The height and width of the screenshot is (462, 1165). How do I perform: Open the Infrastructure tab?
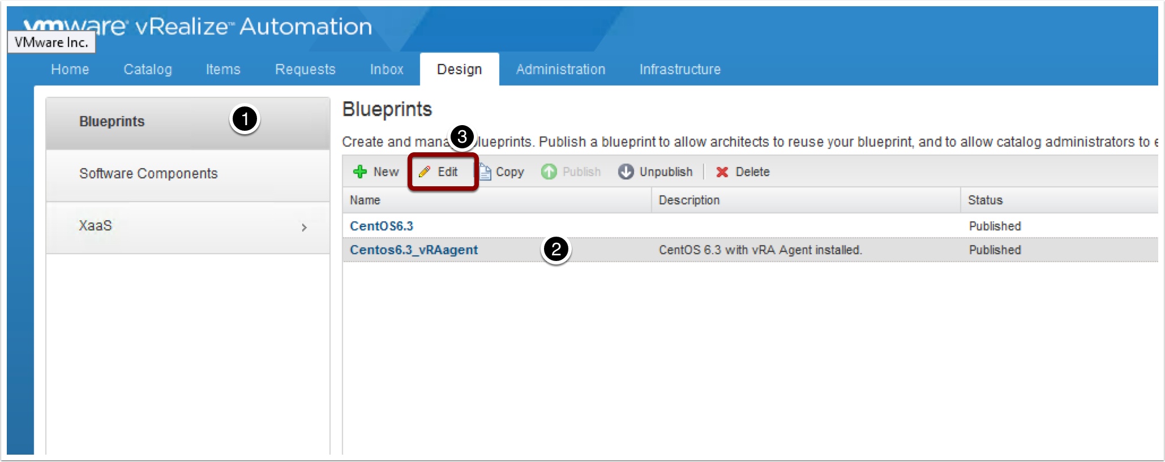(x=680, y=69)
